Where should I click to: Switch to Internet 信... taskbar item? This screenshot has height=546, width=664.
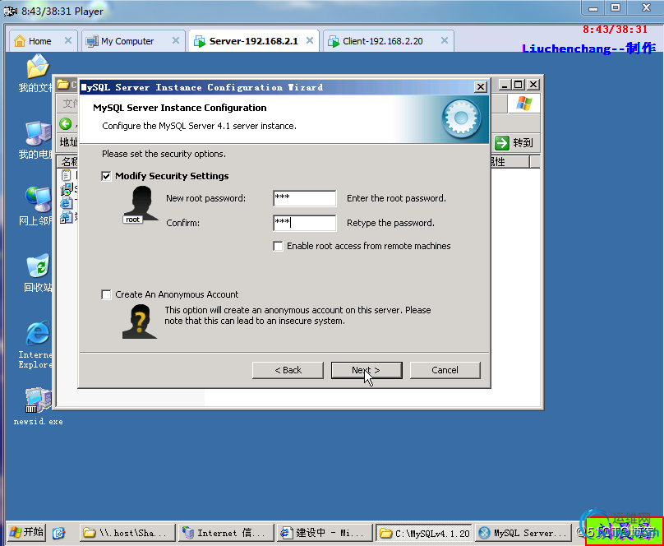click(227, 533)
